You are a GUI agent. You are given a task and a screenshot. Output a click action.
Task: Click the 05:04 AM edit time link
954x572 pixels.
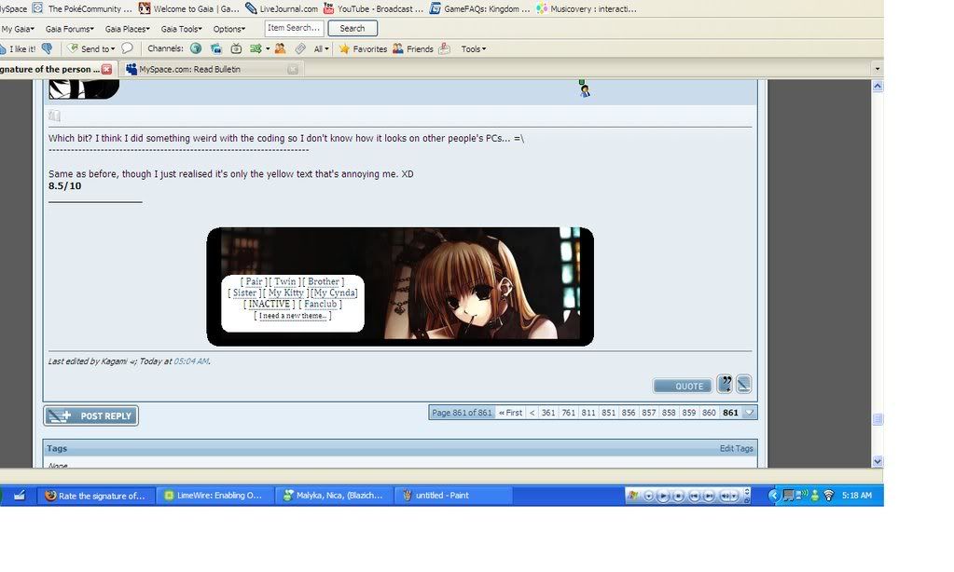point(191,361)
